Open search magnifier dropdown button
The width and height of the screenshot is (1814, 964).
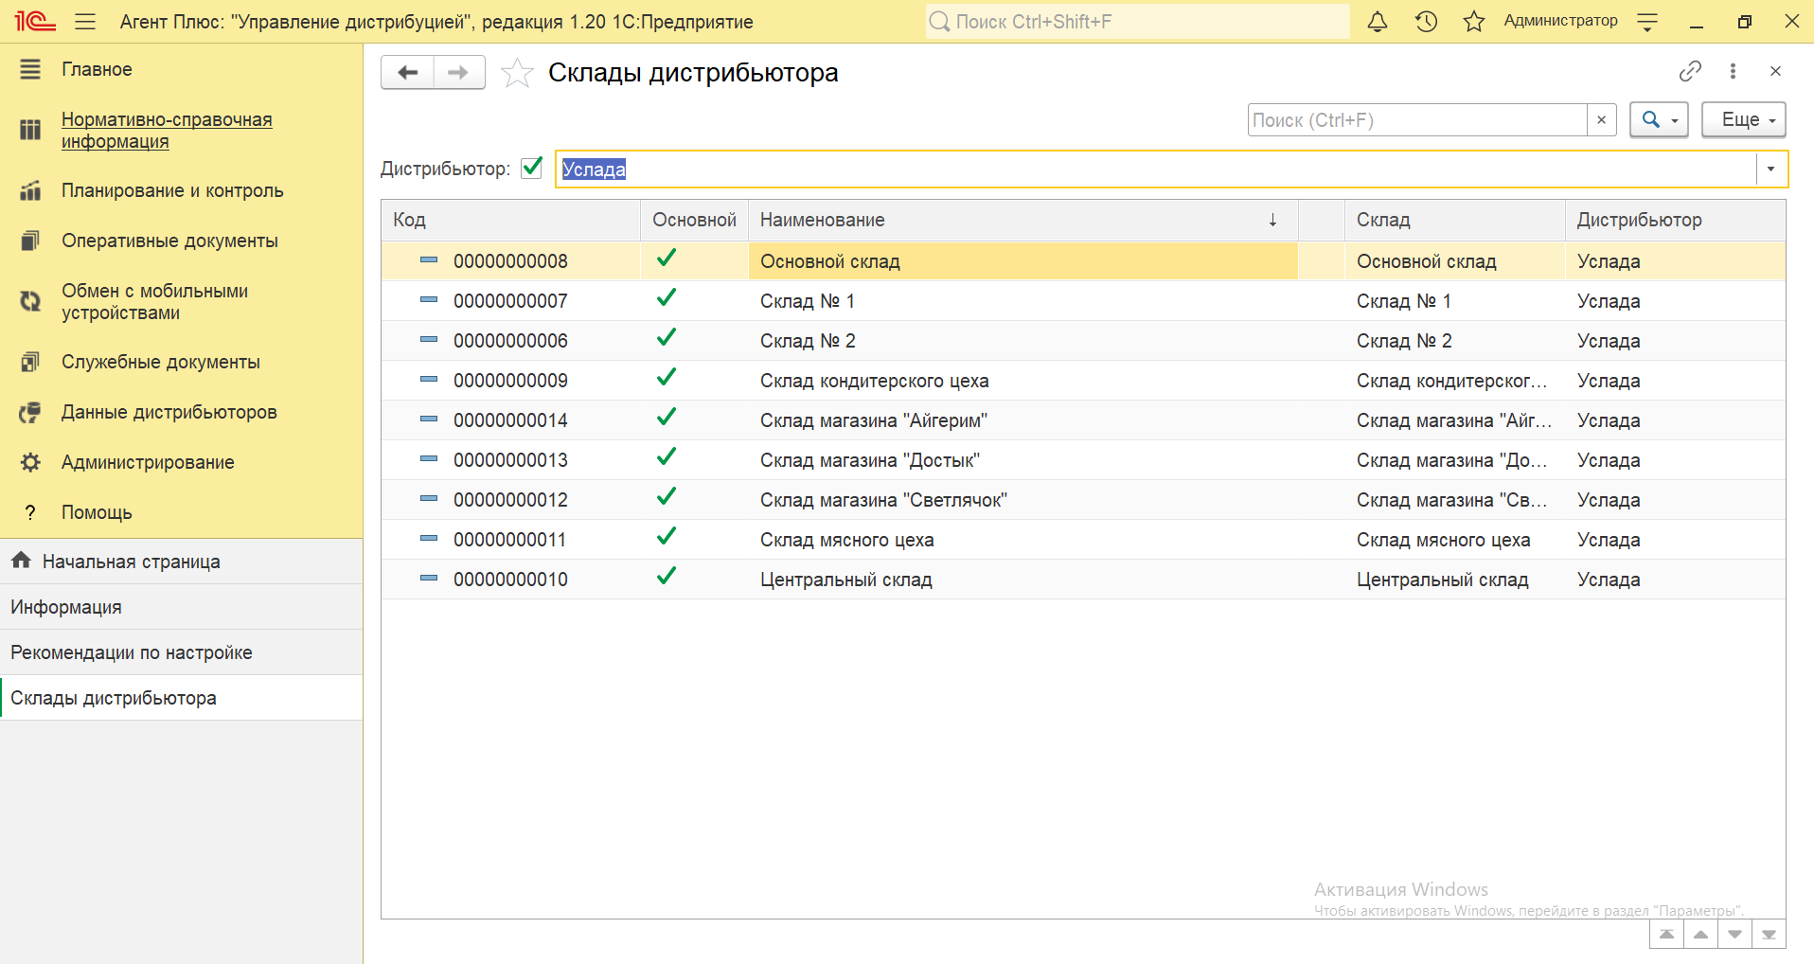pos(1659,119)
